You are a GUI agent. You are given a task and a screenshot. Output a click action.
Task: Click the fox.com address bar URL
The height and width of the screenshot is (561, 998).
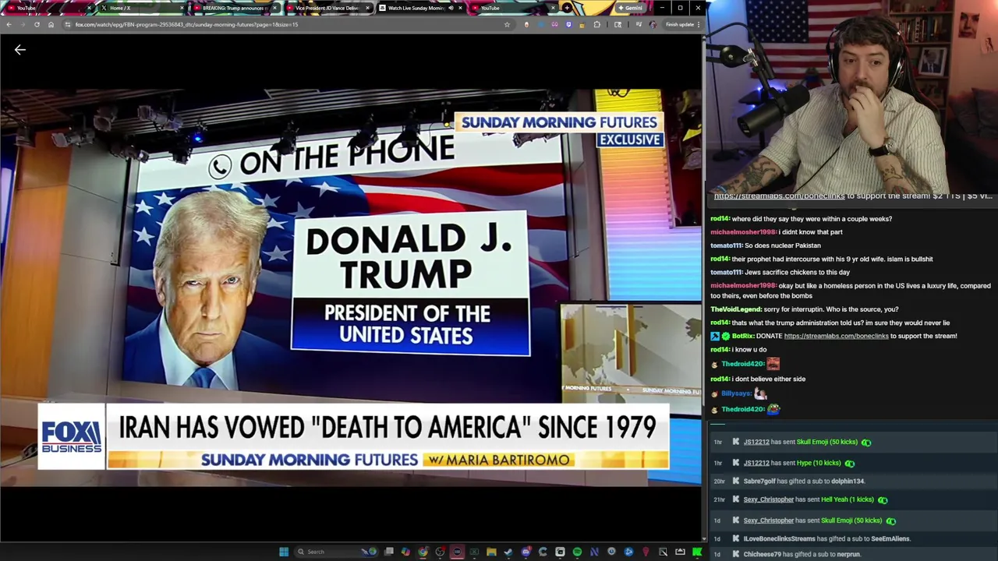click(187, 24)
